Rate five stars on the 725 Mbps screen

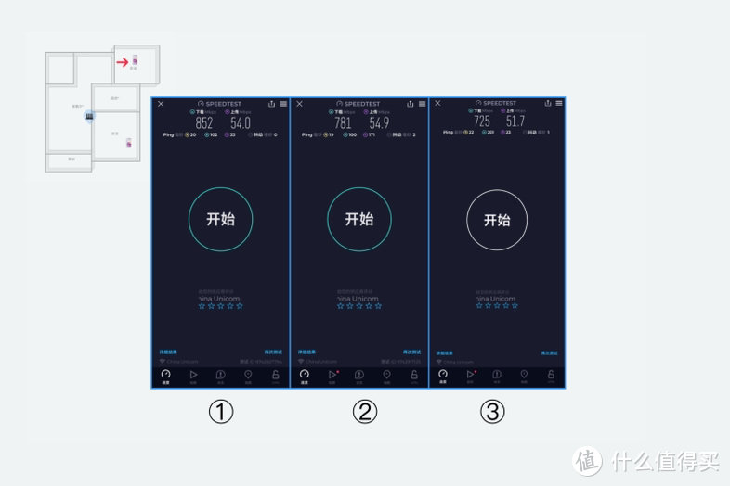(x=515, y=305)
